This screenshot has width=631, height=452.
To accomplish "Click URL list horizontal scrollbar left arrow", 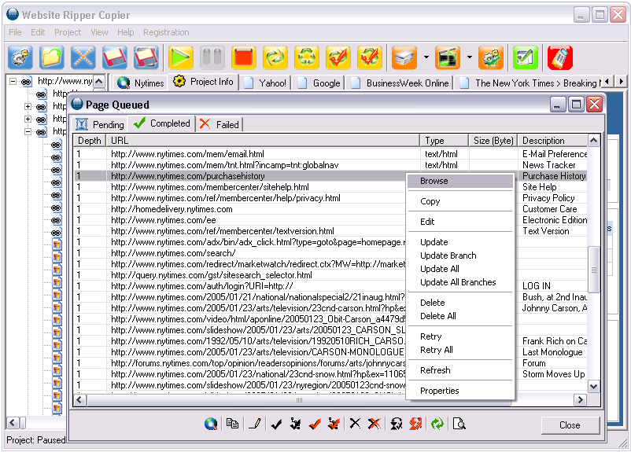I will (79, 399).
